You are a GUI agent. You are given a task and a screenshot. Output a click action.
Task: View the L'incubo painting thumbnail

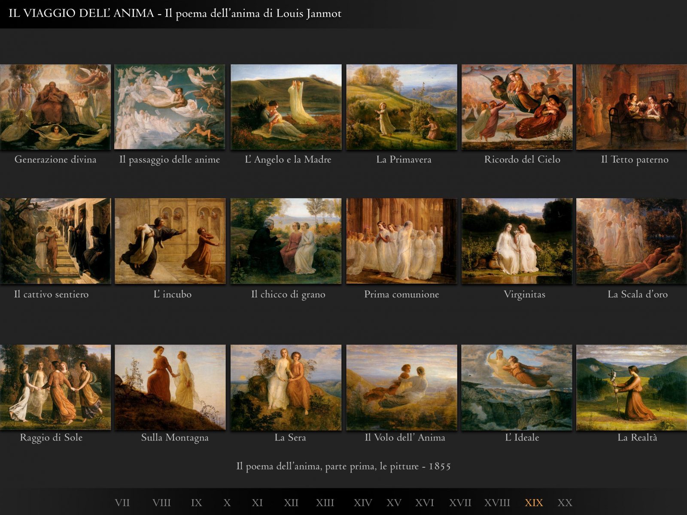click(170, 241)
